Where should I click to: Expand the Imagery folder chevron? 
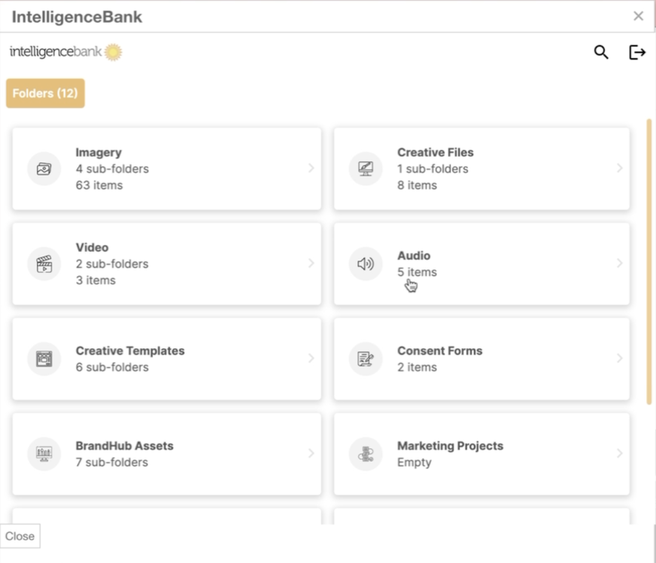[311, 169]
